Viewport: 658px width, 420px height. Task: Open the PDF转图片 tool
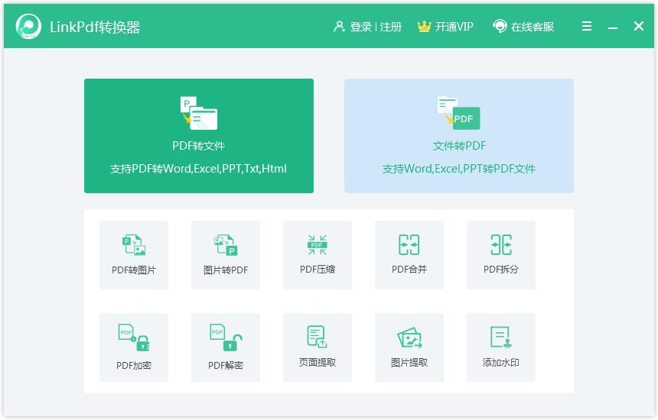133,254
